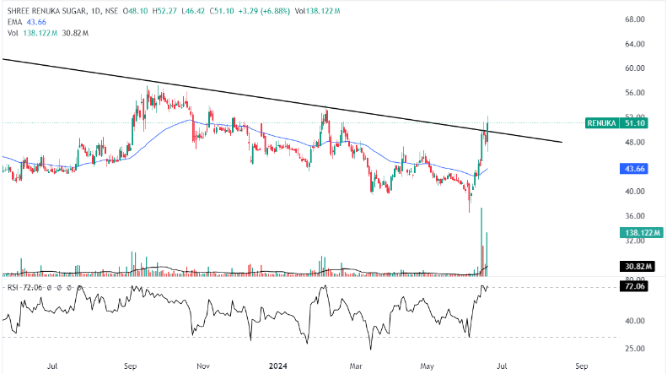This screenshot has width=667, height=374.
Task: Click the 2024 label on time axis
Action: 278,367
